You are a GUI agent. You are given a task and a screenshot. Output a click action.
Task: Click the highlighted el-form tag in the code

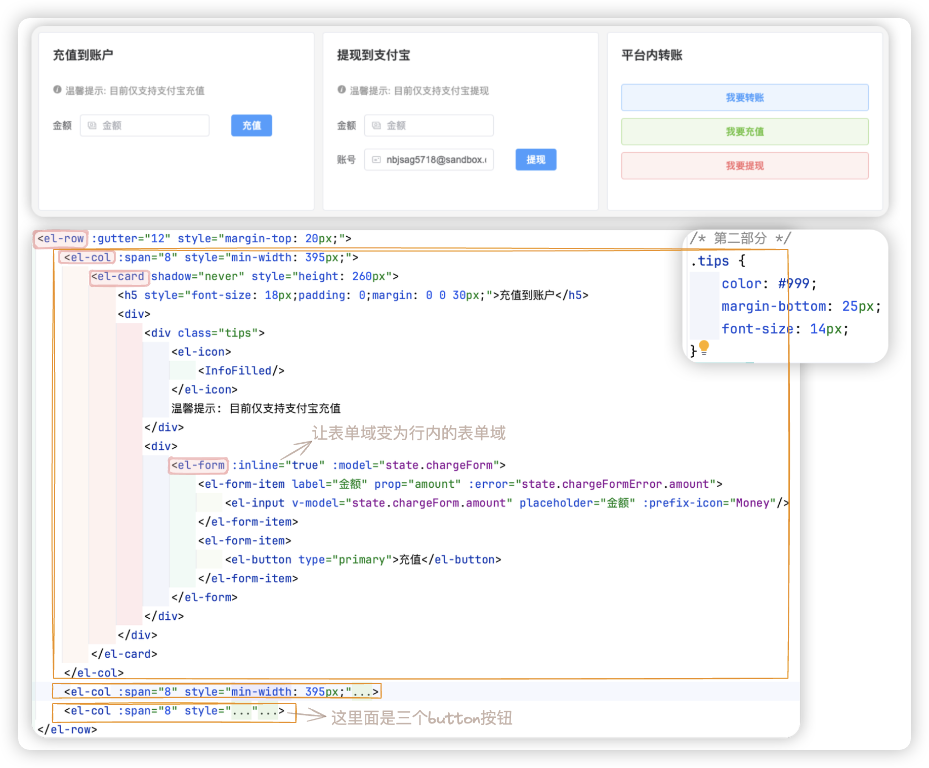click(198, 465)
